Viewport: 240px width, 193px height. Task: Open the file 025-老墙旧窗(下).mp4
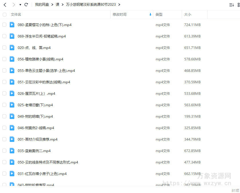[x=35, y=105]
